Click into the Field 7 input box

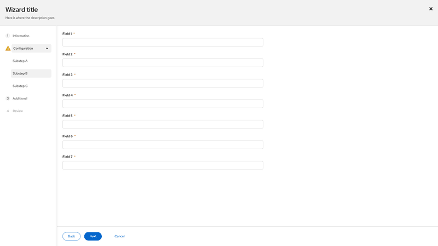tap(163, 165)
